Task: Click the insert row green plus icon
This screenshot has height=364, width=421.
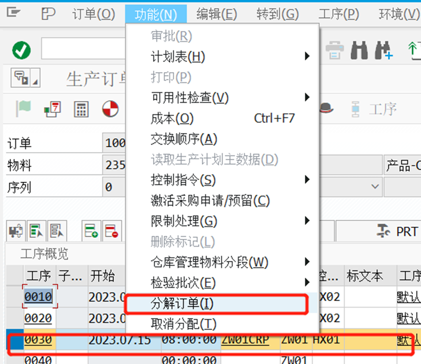Action: point(91,231)
